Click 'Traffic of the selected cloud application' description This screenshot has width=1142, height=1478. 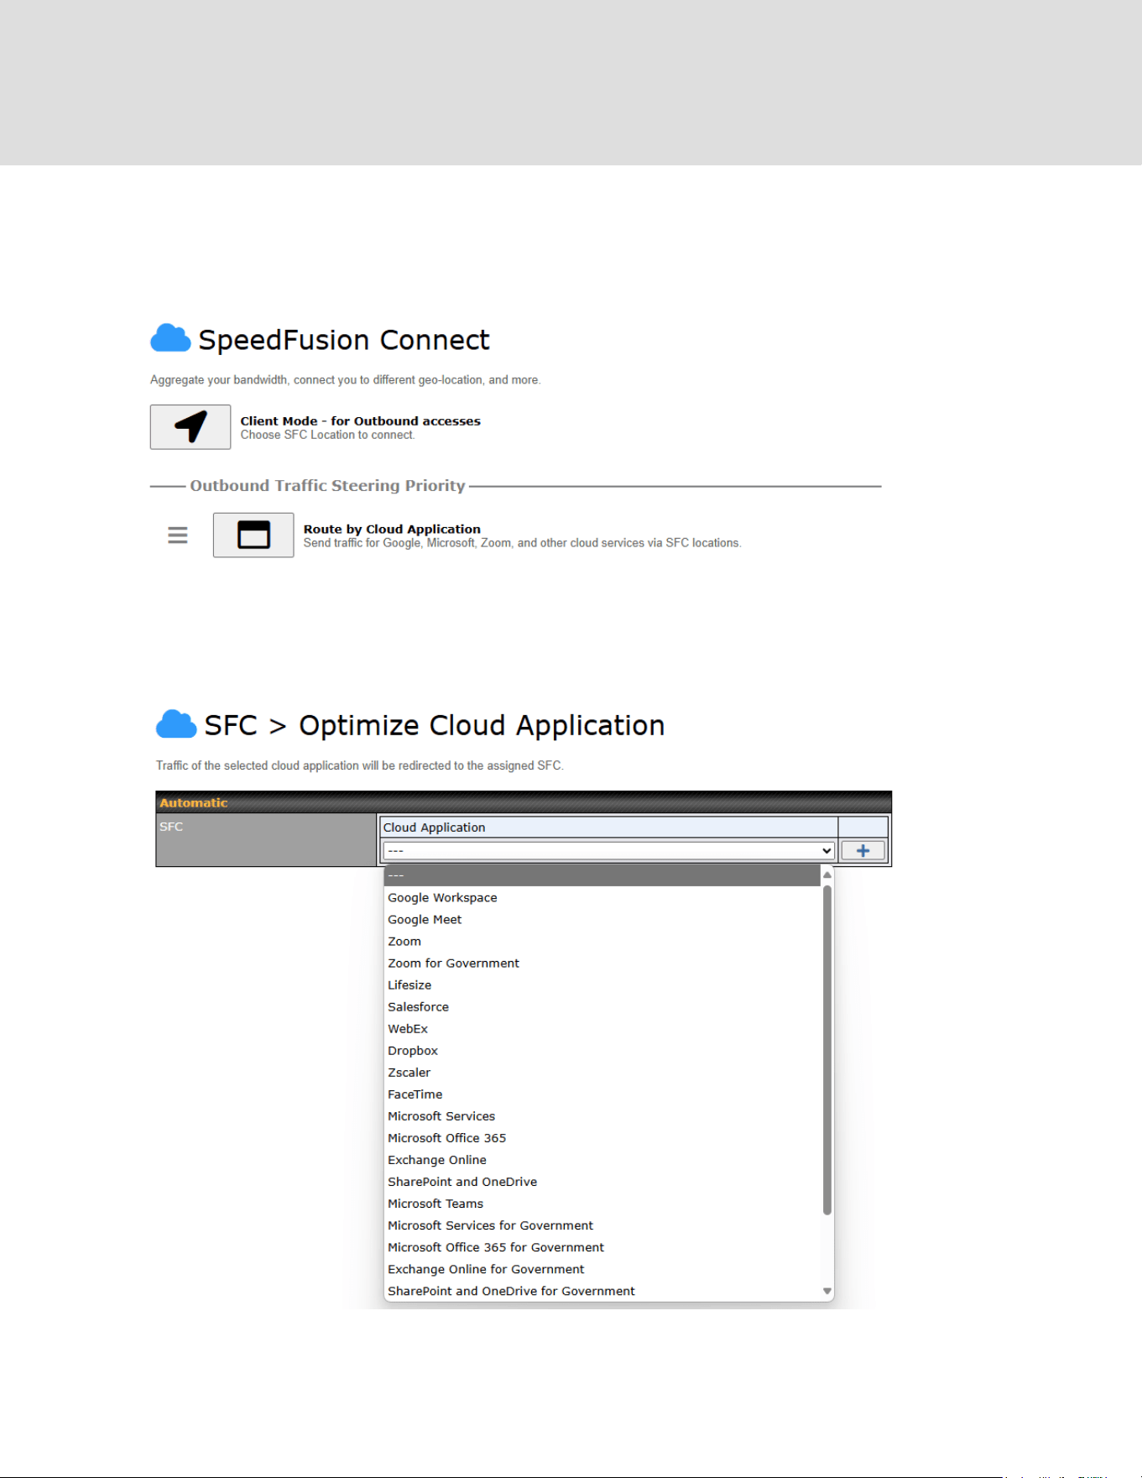360,765
